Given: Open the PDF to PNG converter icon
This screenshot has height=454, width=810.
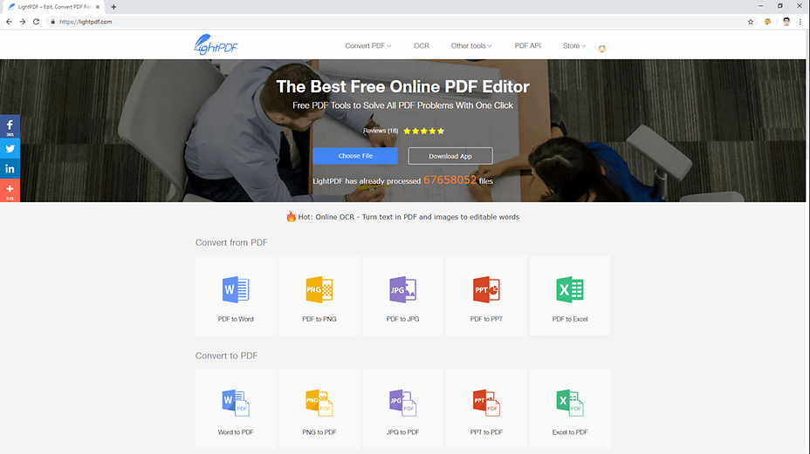Looking at the screenshot, I should [319, 289].
